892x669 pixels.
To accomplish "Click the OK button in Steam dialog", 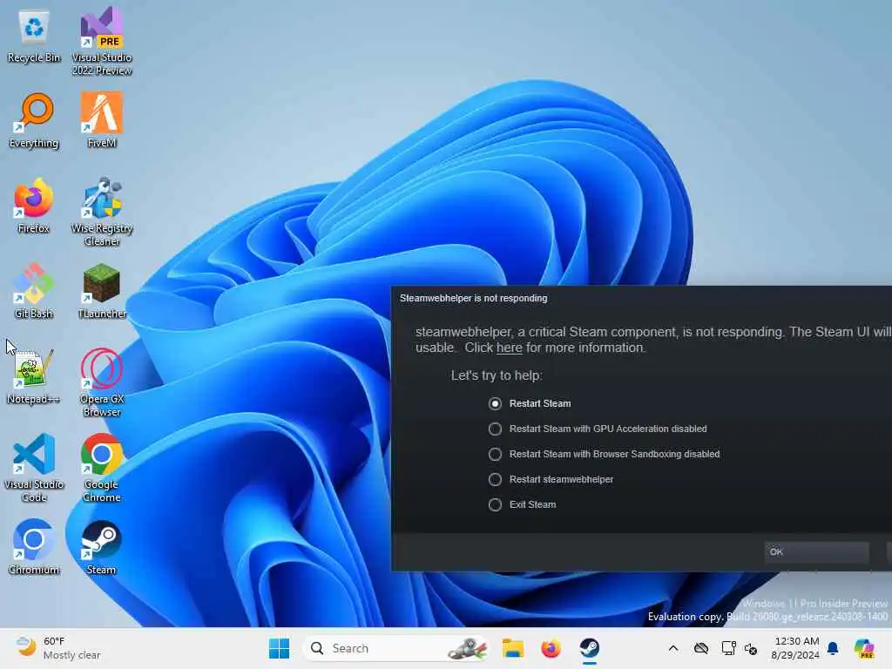I will (x=816, y=551).
